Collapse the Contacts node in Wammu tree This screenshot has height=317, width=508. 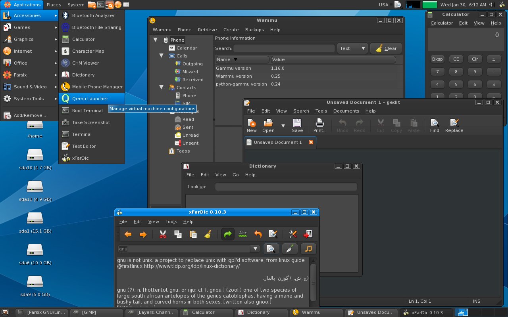pyautogui.click(x=162, y=88)
